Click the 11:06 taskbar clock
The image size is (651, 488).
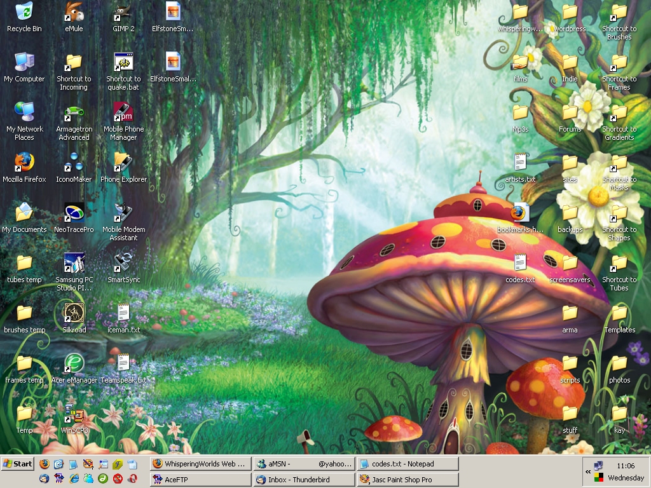coord(626,466)
